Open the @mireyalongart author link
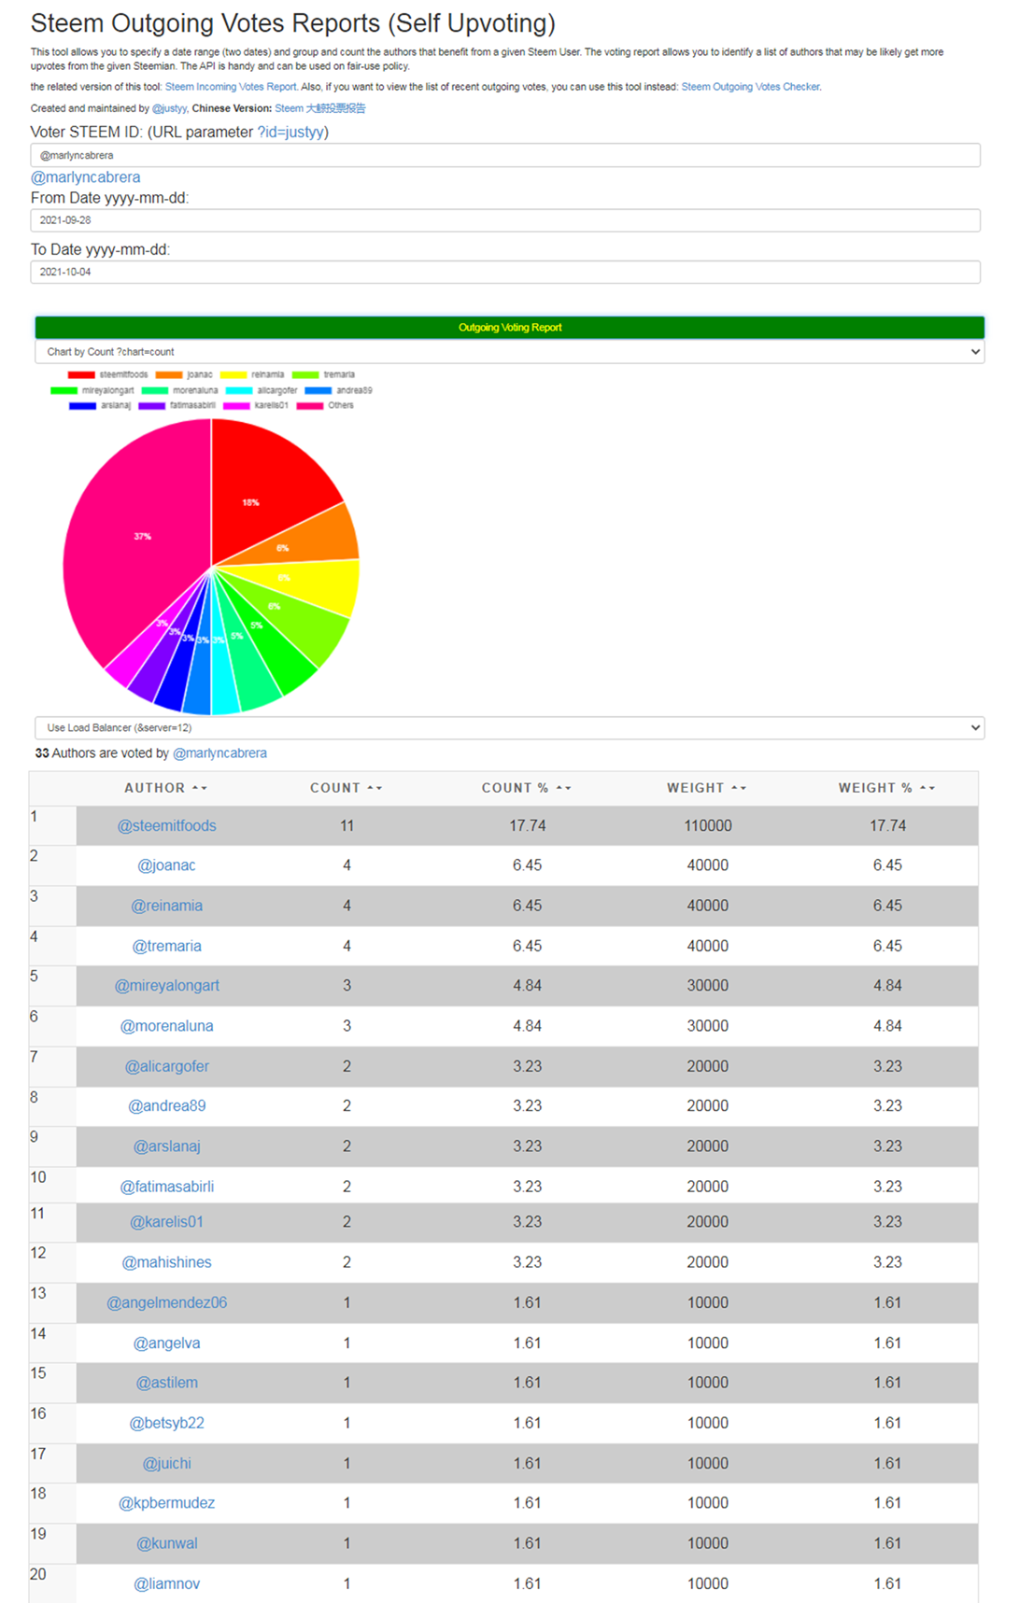 point(166,986)
